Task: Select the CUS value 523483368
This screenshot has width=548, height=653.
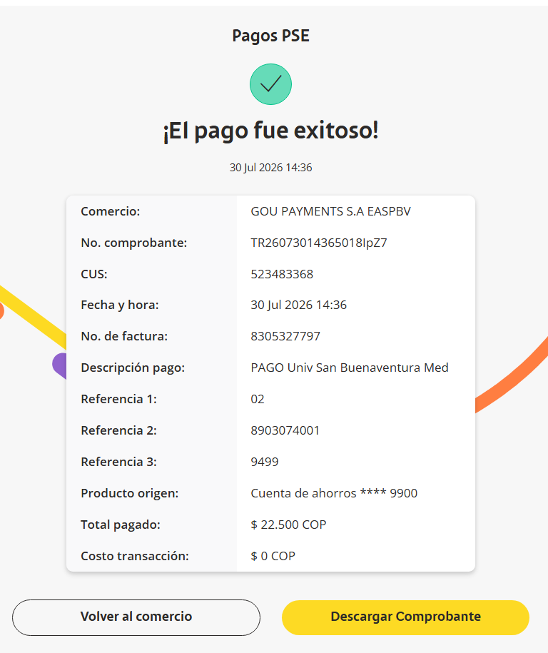Action: click(x=282, y=274)
